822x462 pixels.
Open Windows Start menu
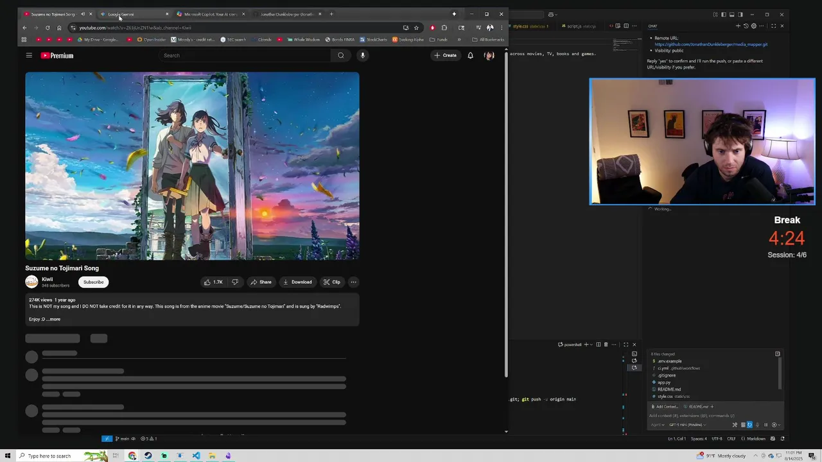pyautogui.click(x=8, y=456)
